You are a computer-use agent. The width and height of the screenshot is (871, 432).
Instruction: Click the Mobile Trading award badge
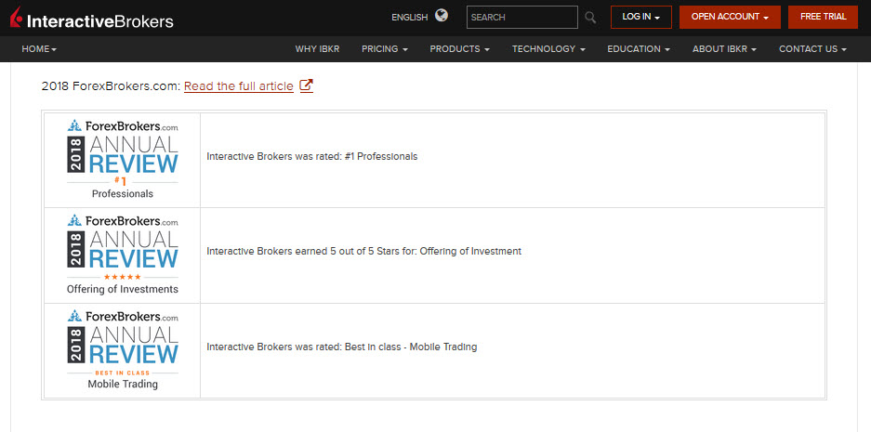coord(122,350)
